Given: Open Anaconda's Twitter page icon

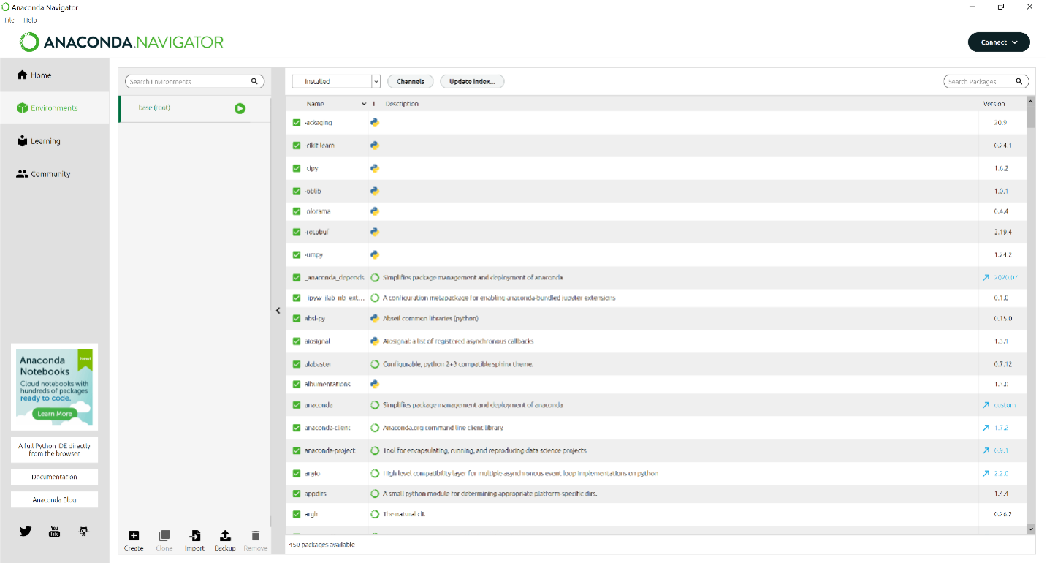Looking at the screenshot, I should pos(26,532).
